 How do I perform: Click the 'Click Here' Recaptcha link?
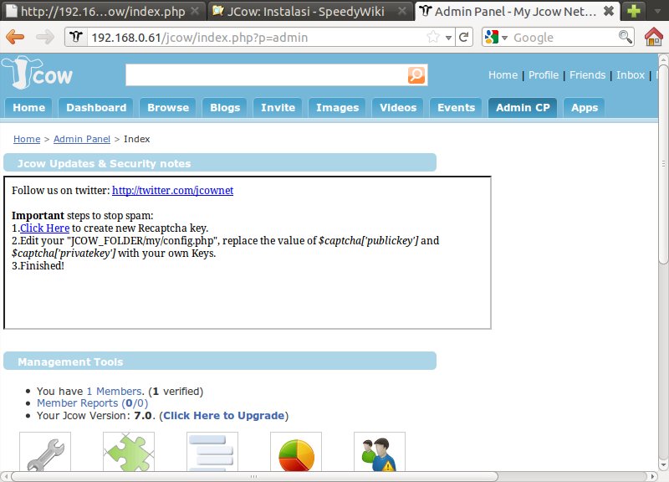[45, 228]
